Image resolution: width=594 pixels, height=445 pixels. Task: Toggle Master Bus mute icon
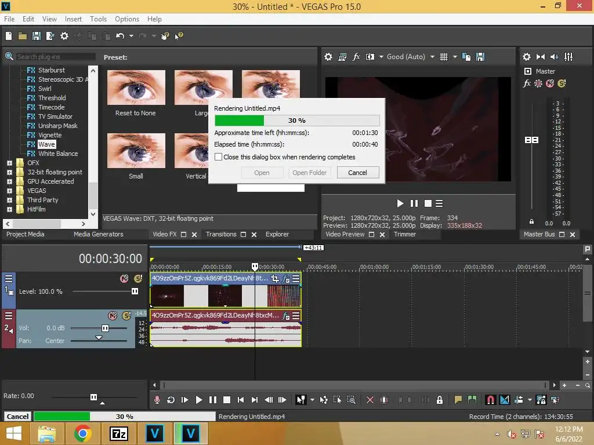click(x=550, y=83)
